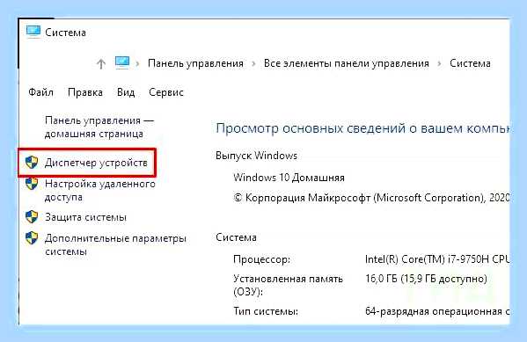Viewport: 527px width, 342px height.
Task: Open the Правка menu
Action: (x=85, y=92)
